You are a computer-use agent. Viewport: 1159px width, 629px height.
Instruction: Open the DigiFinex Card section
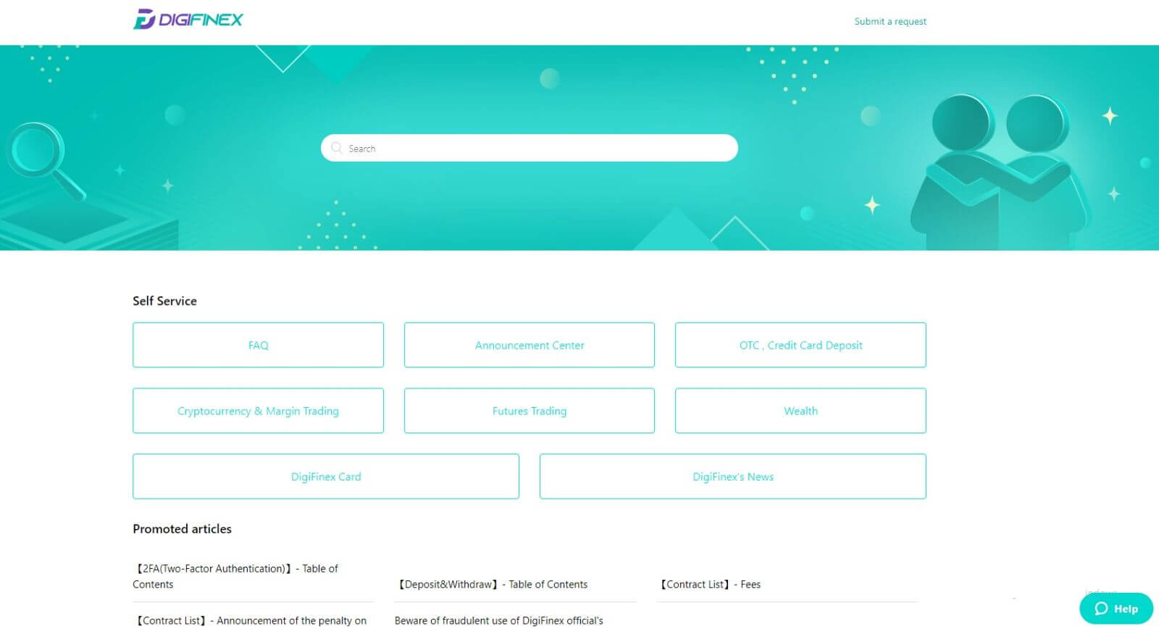(x=325, y=477)
